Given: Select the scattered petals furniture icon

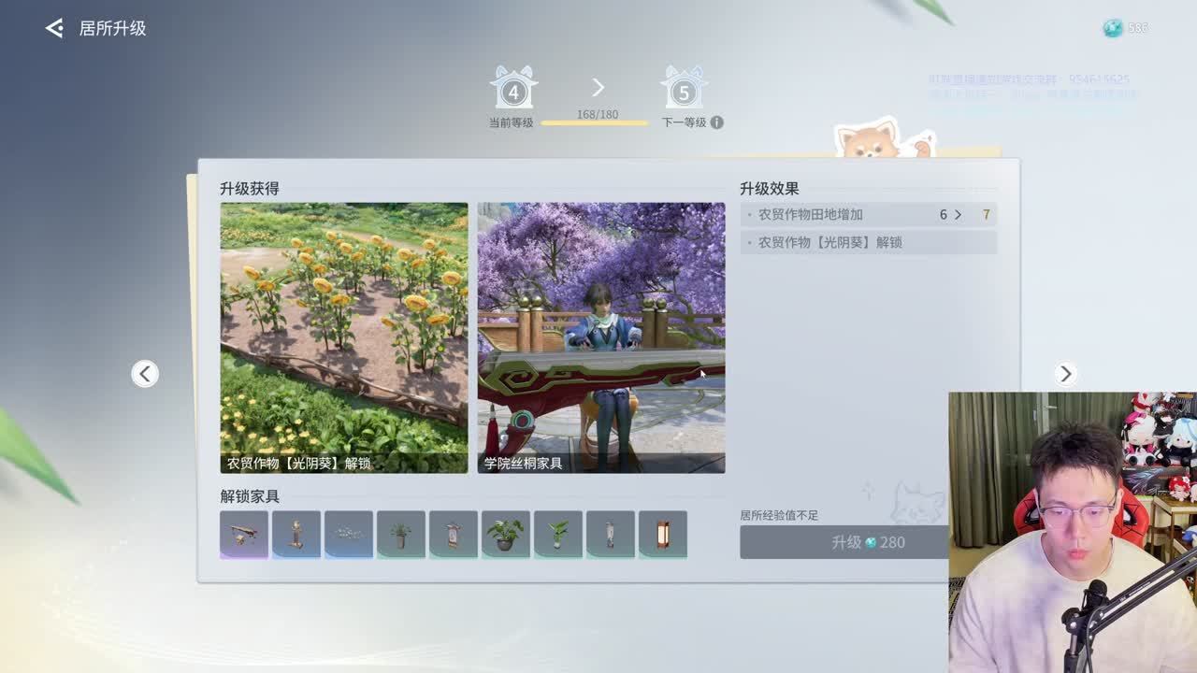Looking at the screenshot, I should pos(349,535).
